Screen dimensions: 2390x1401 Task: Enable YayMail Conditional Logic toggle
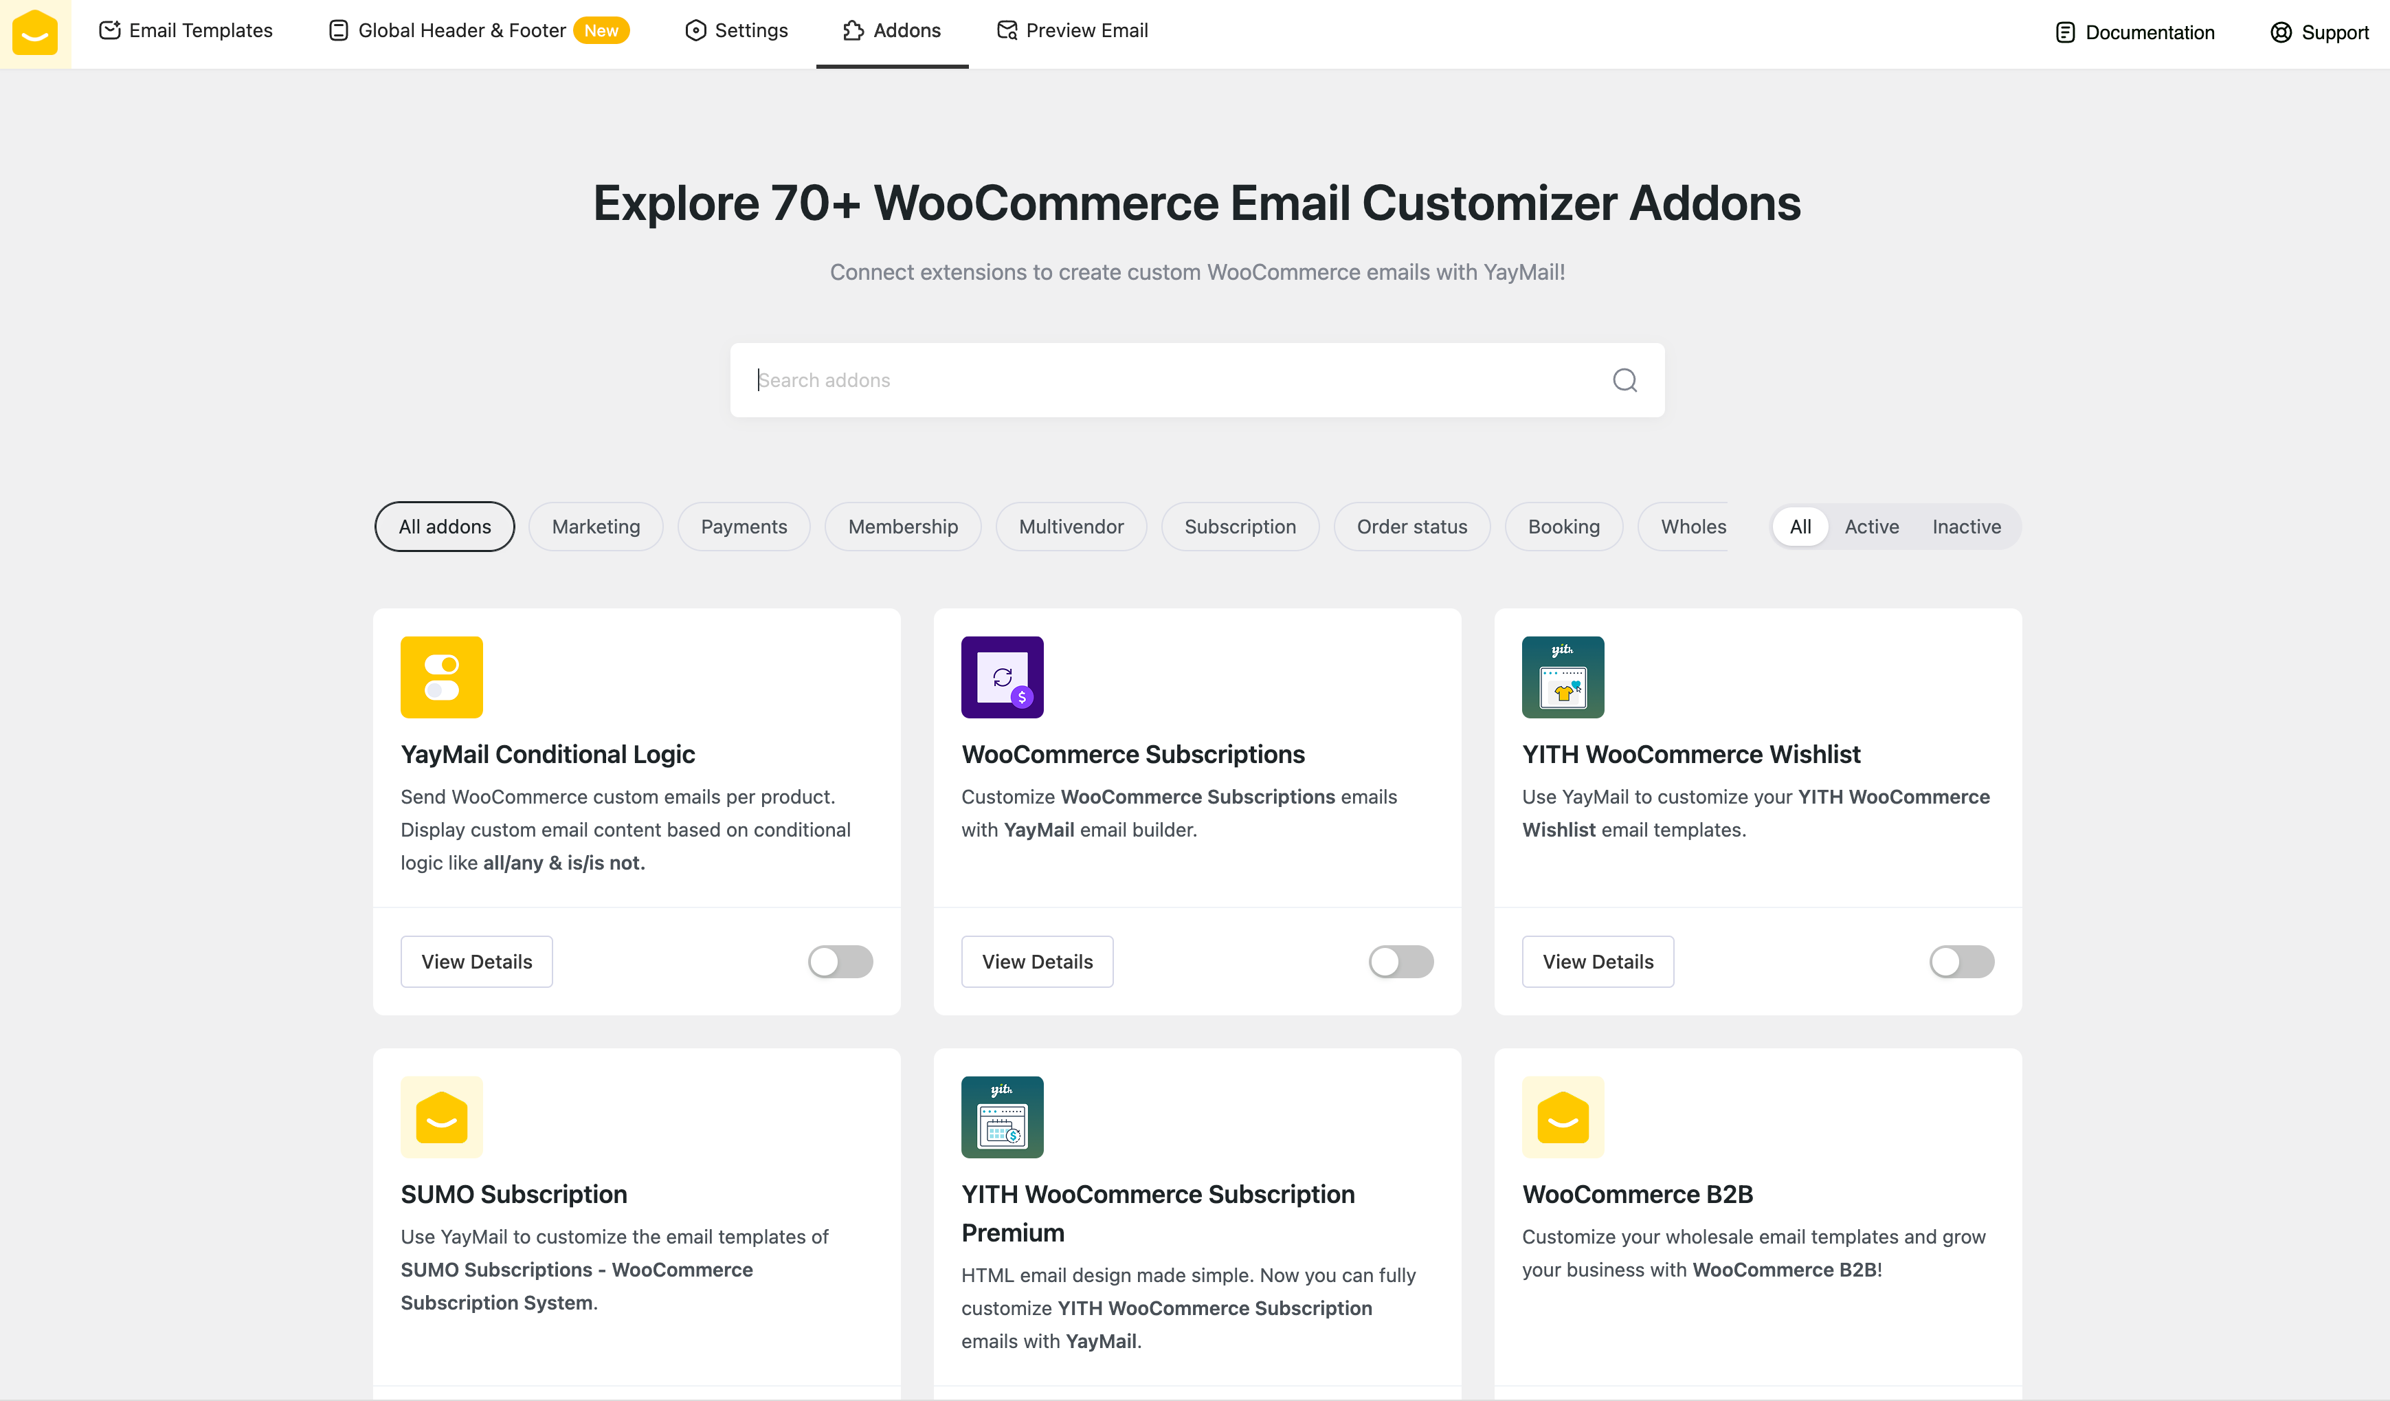(839, 962)
